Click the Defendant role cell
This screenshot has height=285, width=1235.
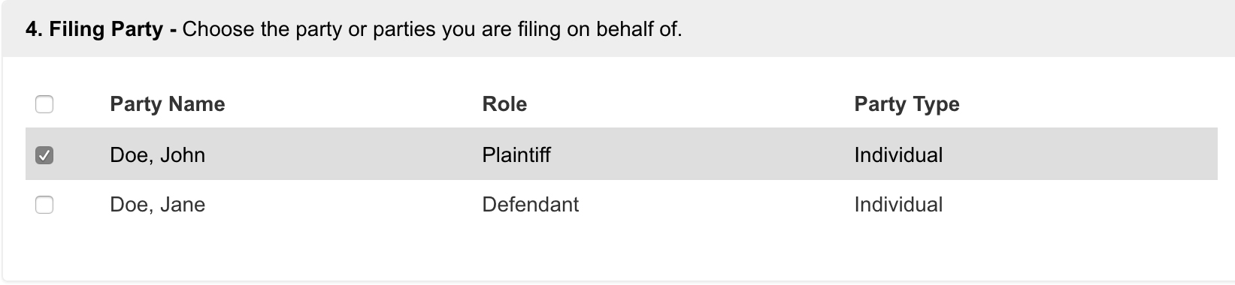[530, 205]
